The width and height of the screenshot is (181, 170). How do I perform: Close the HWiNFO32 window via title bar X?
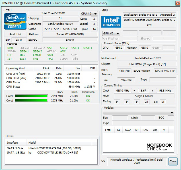(178, 3)
